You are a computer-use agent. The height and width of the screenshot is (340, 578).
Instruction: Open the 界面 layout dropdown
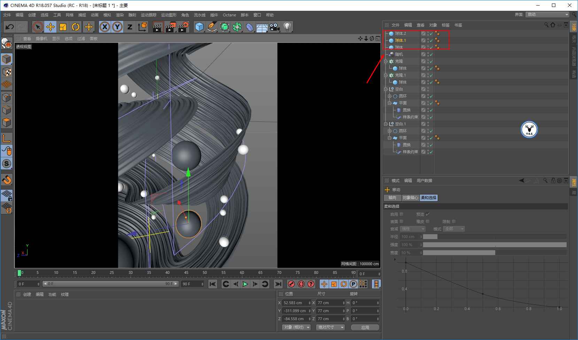[548, 15]
